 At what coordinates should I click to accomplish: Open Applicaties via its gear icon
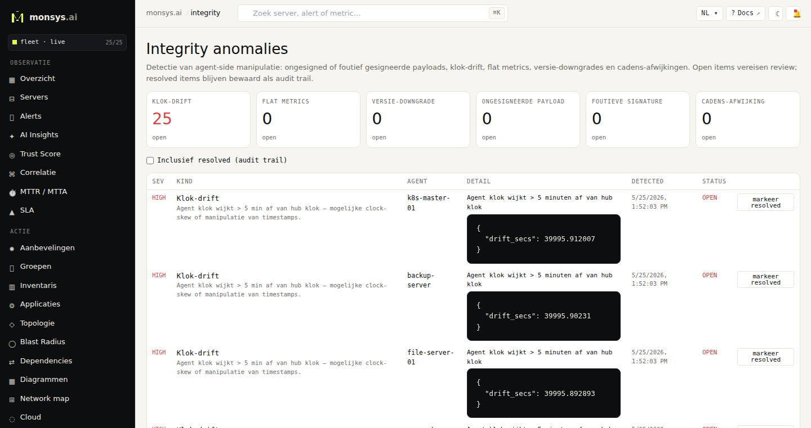click(x=12, y=305)
